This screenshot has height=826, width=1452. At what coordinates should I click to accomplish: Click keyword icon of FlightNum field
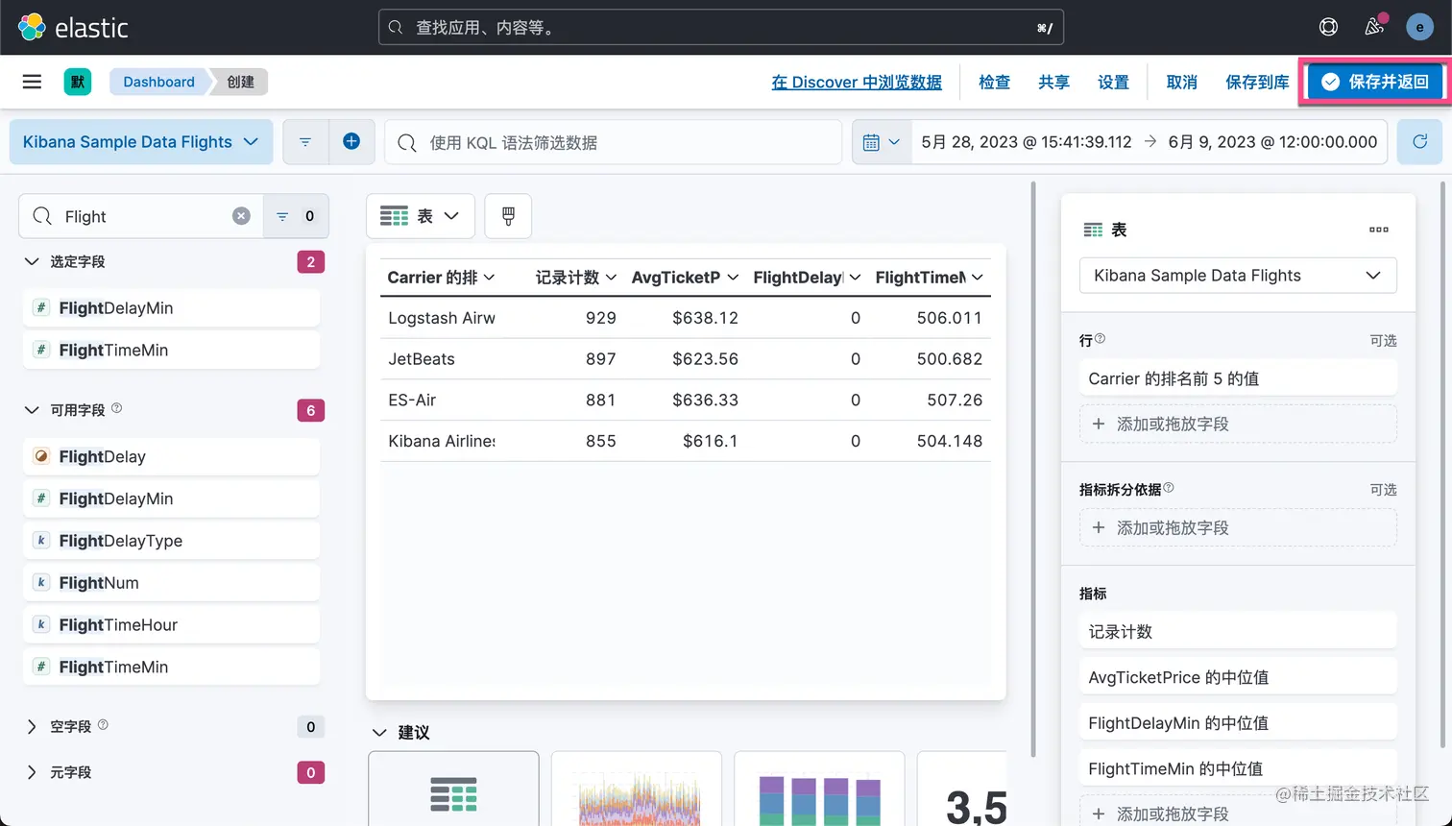[x=41, y=583]
